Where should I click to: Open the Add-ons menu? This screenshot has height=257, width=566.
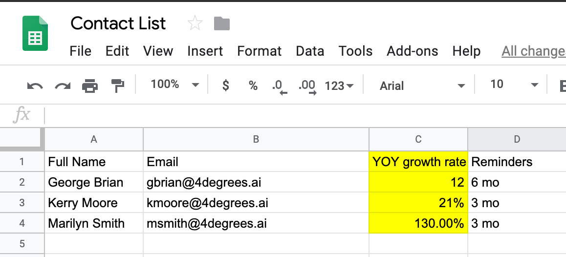(412, 51)
